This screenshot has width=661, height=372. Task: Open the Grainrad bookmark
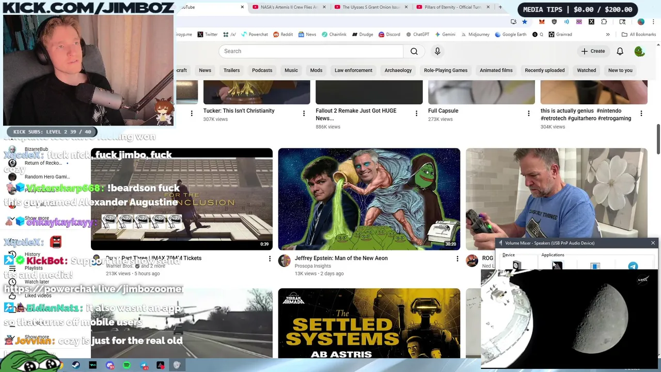tap(560, 35)
